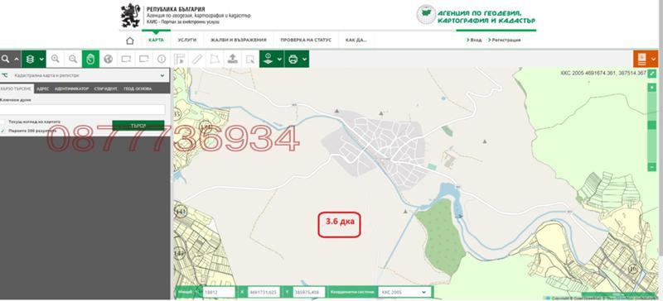663x301 pixels.
Task: Switch to the БЪРЗО ТЪРСЕНЕ tab
Action: pos(16,88)
